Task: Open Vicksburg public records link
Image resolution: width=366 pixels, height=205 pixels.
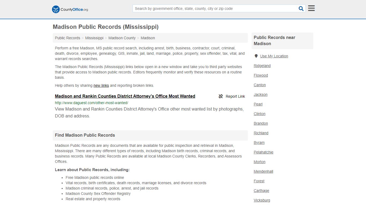Action: point(262,200)
